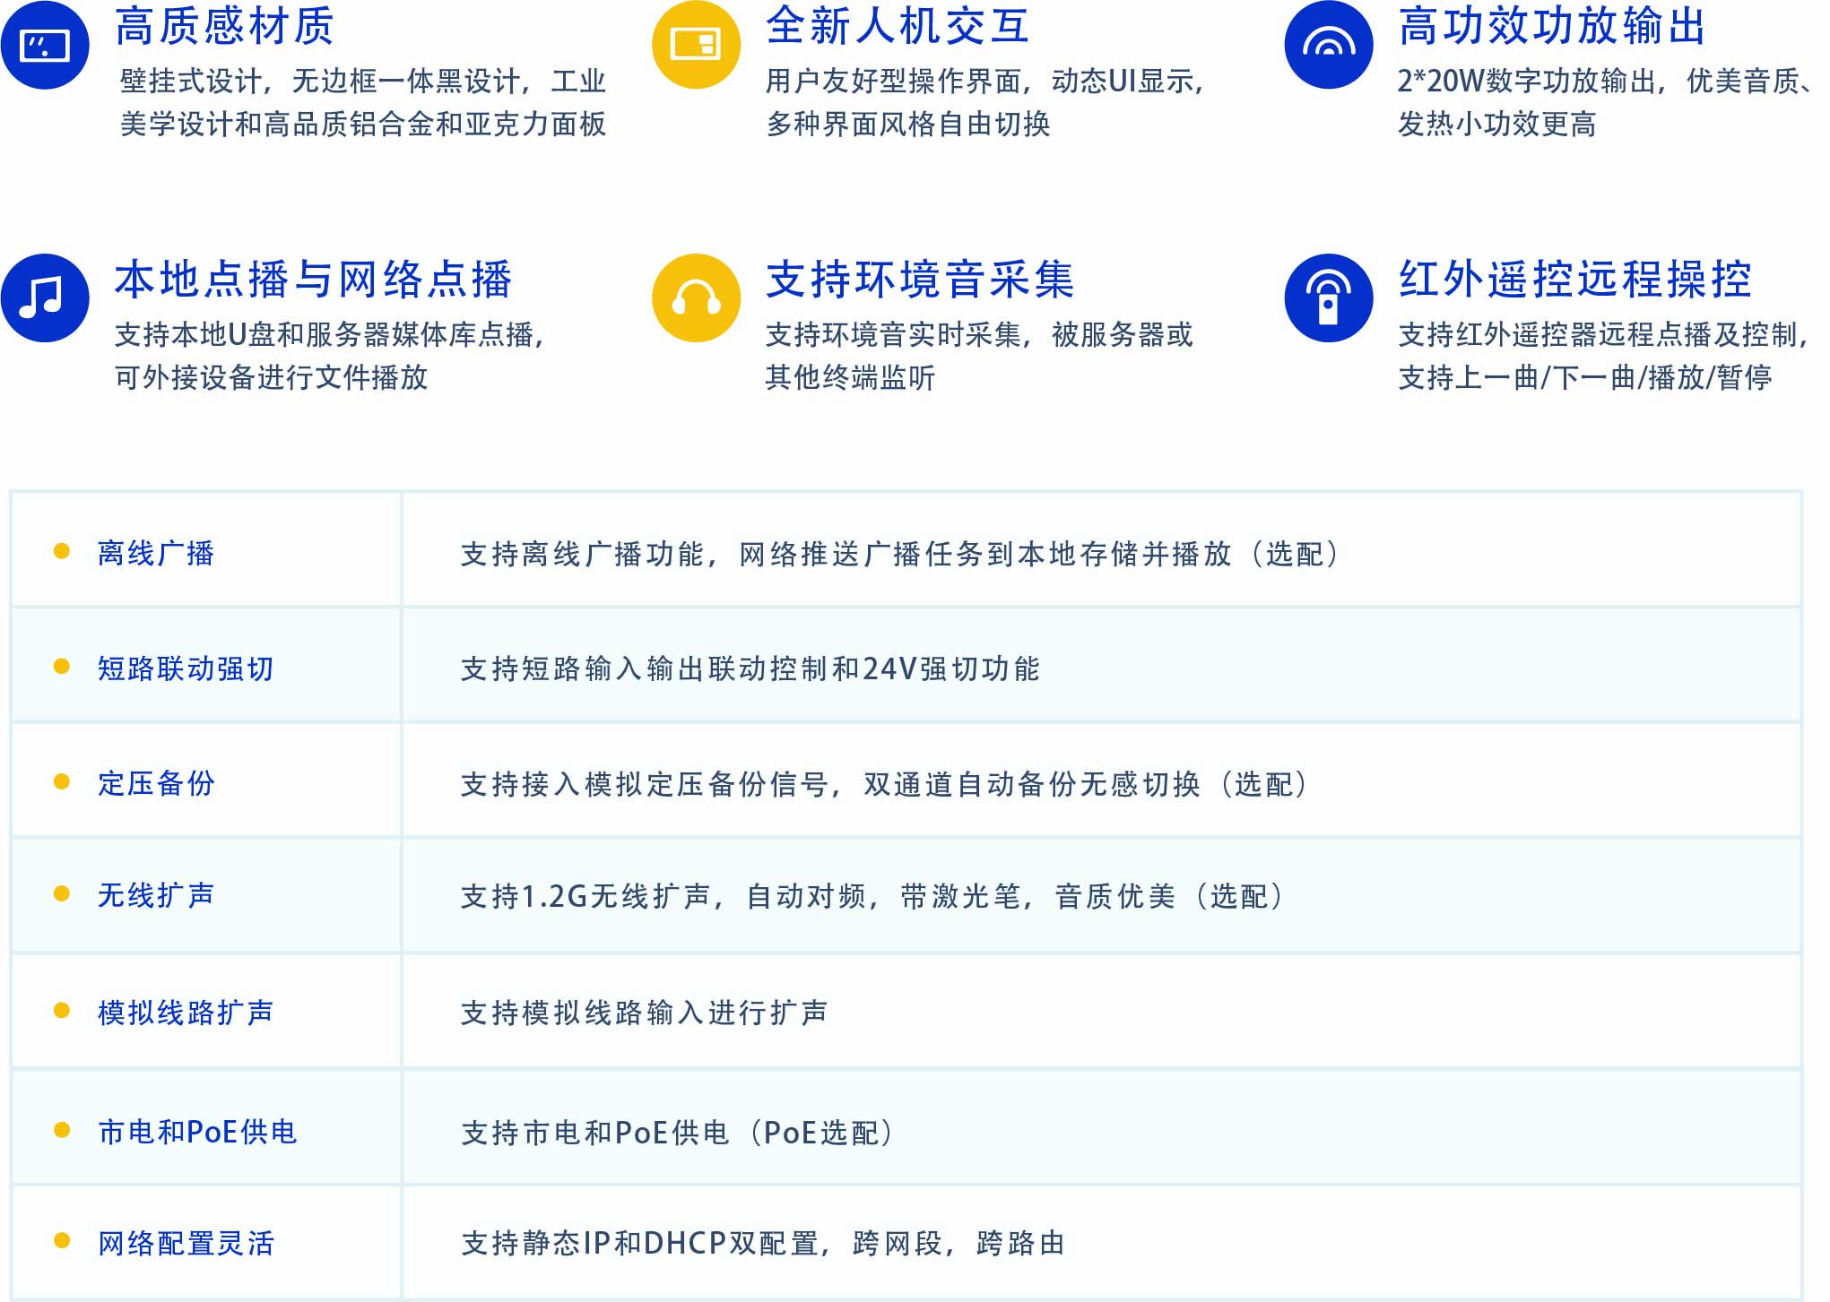Click the blue amplifier signal wave icon
1830x1302 pixels.
(x=1328, y=45)
